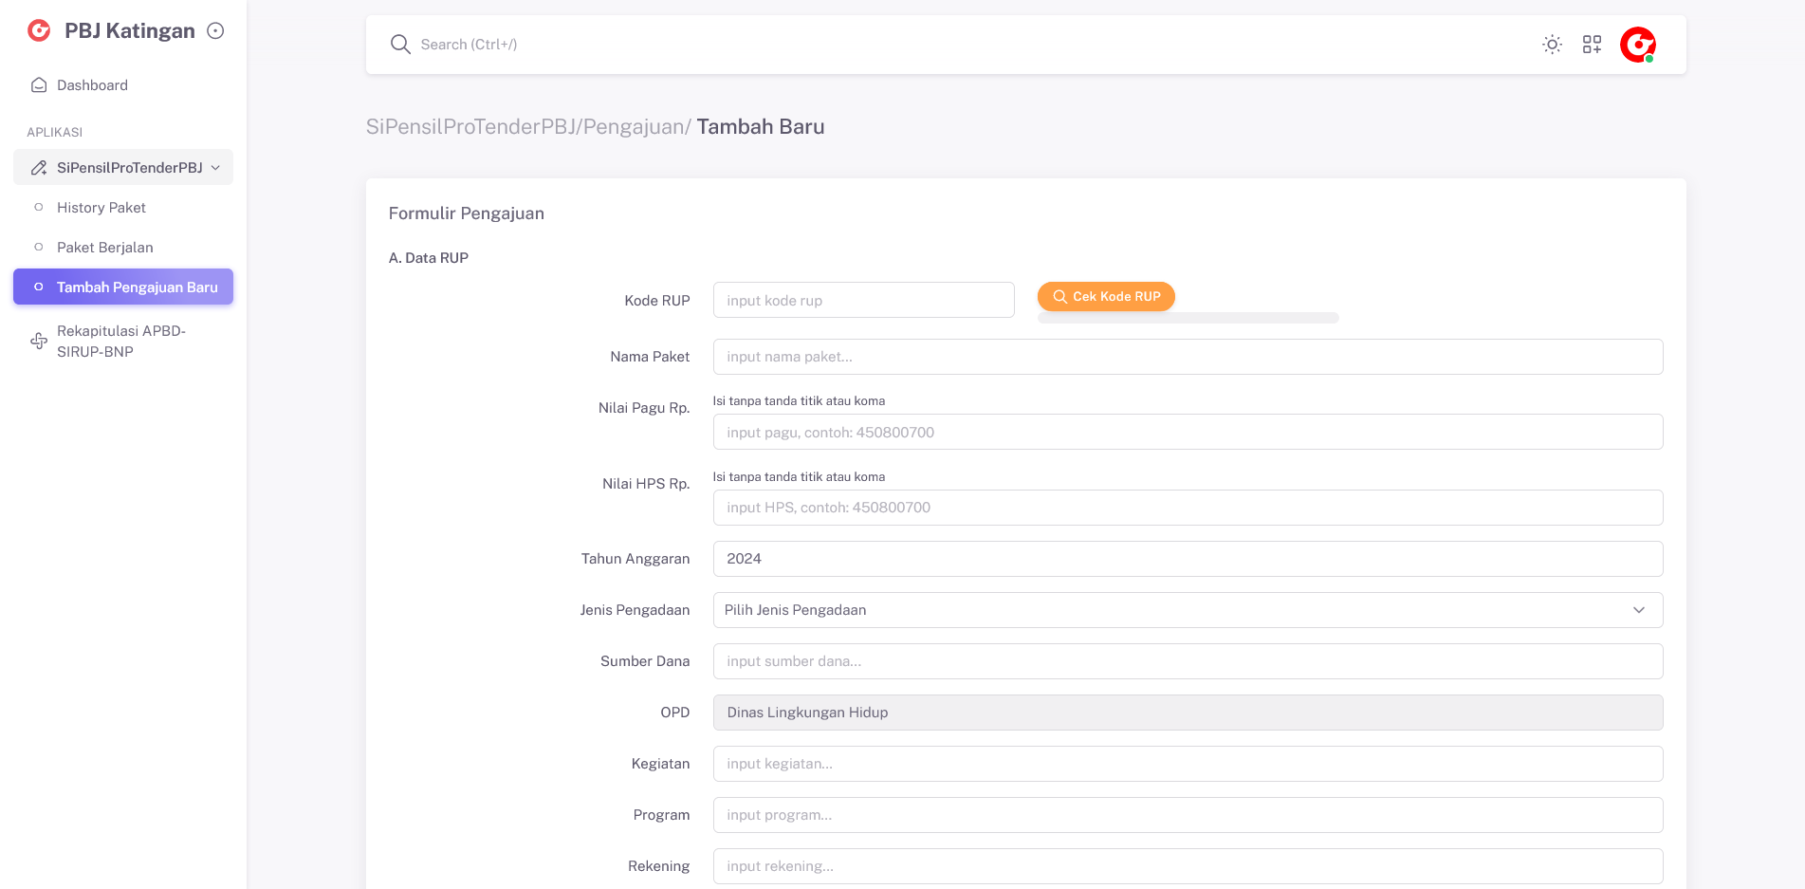Click the Dashboard home icon
The width and height of the screenshot is (1805, 889).
pyautogui.click(x=39, y=85)
